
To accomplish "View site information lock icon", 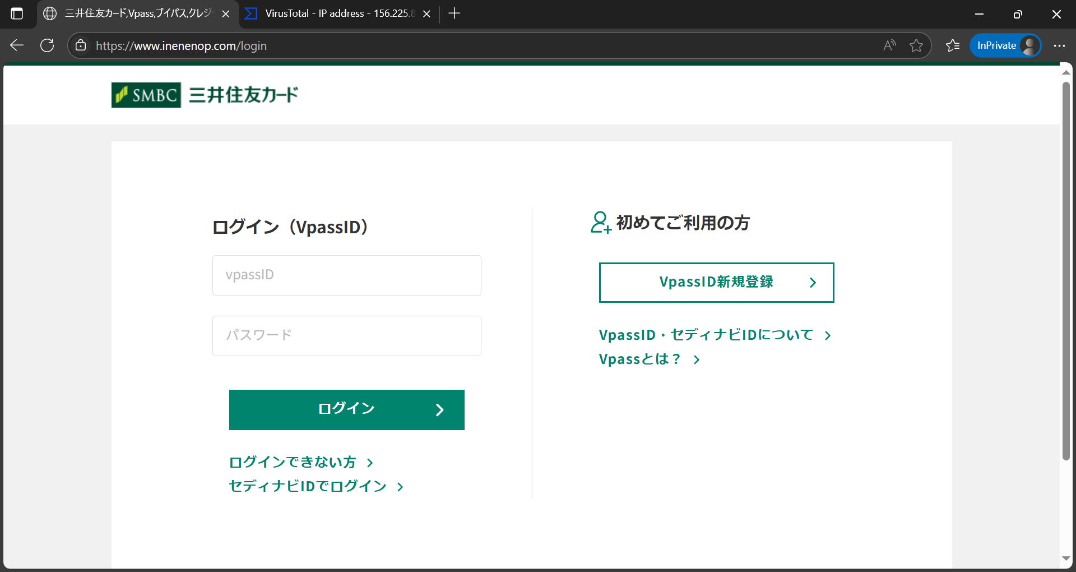I will tap(81, 45).
